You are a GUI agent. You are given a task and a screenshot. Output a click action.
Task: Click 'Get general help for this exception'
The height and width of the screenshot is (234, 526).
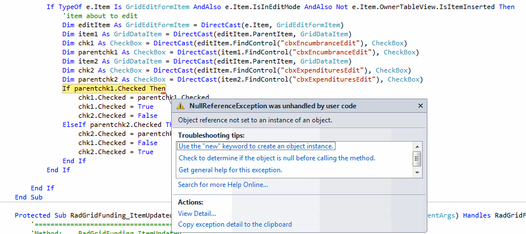[x=230, y=170]
